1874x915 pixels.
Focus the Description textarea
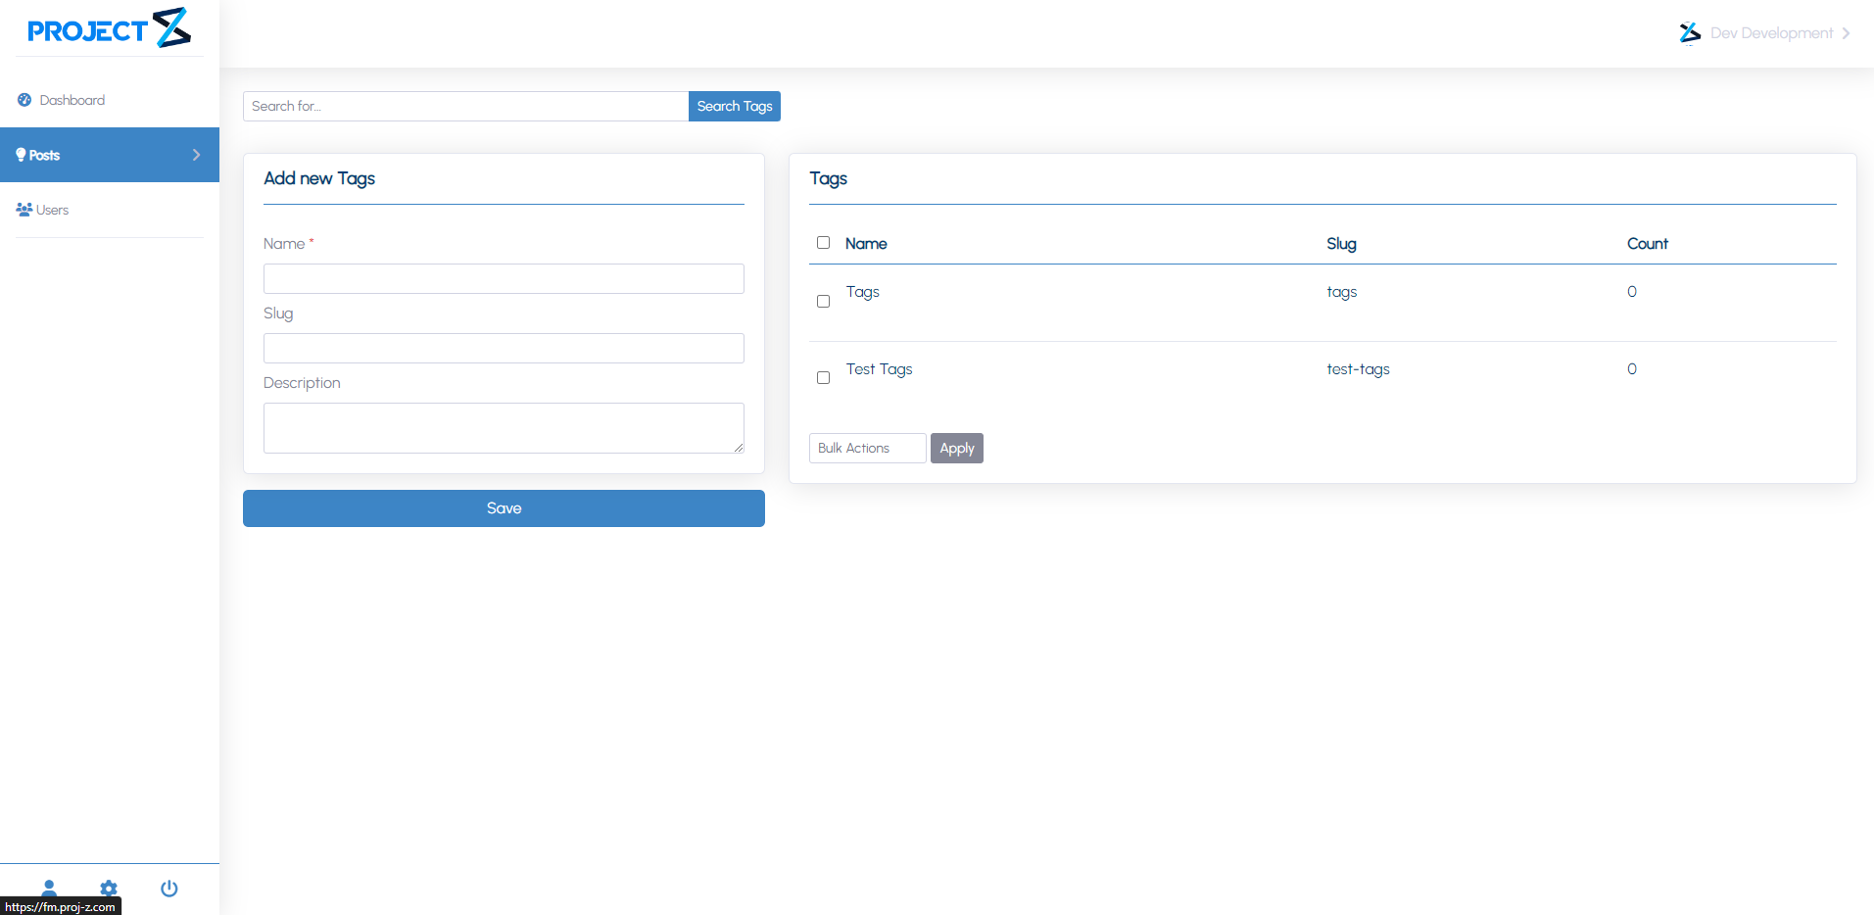[x=504, y=428]
